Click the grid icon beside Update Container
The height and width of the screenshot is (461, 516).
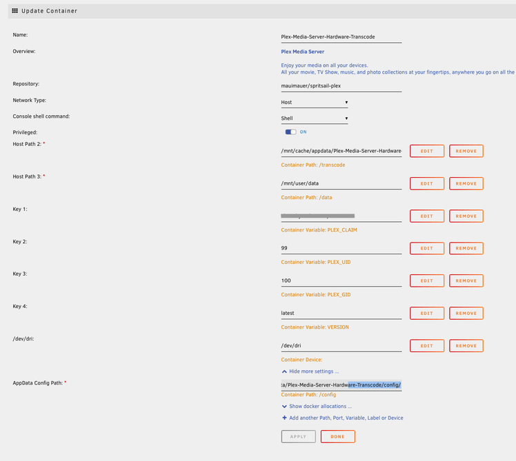tap(15, 12)
